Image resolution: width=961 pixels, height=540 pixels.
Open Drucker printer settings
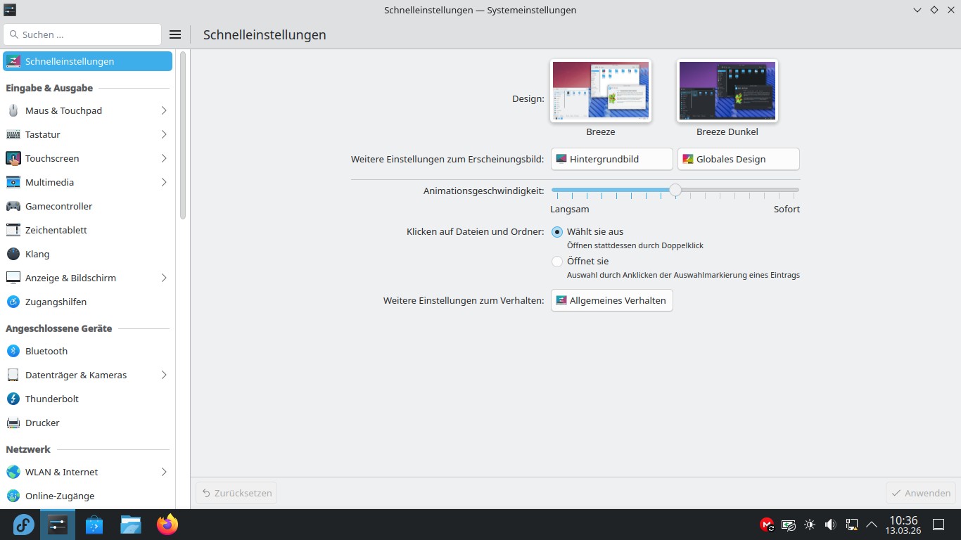click(x=87, y=423)
